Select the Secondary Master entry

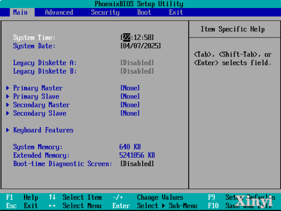point(41,105)
